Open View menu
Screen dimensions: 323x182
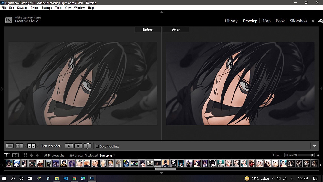point(68,8)
